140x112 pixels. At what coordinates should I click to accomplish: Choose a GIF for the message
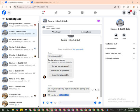(55, 103)
